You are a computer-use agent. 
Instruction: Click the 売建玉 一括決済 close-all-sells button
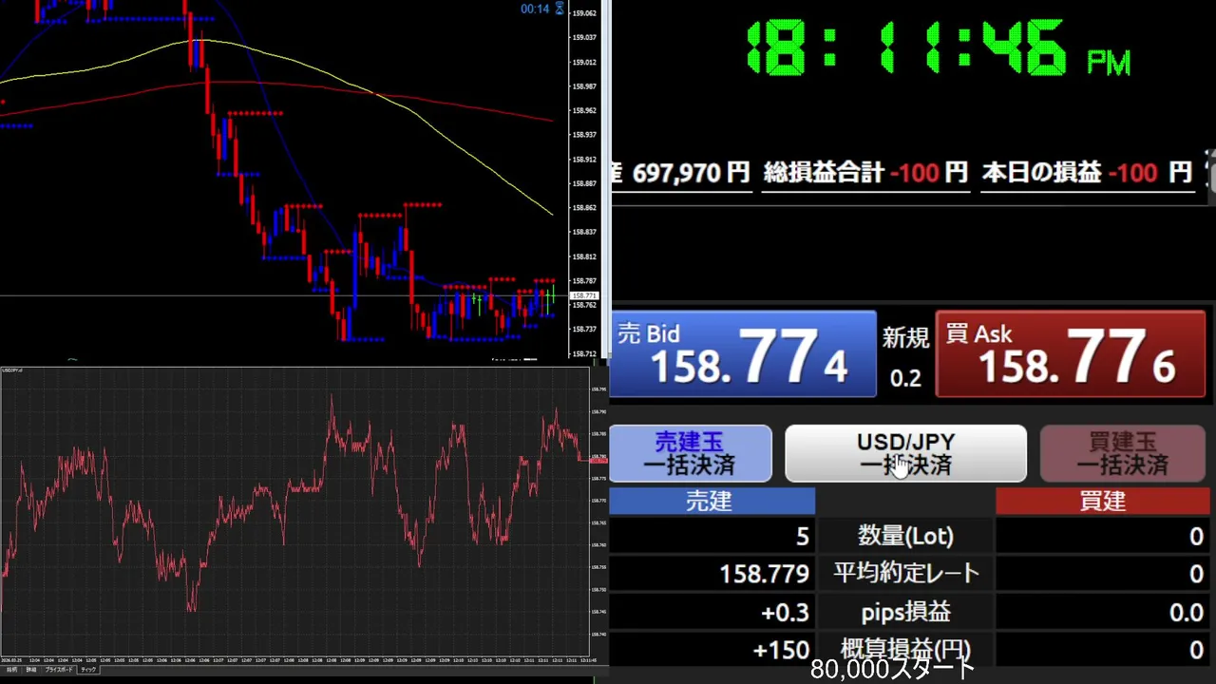tap(690, 453)
